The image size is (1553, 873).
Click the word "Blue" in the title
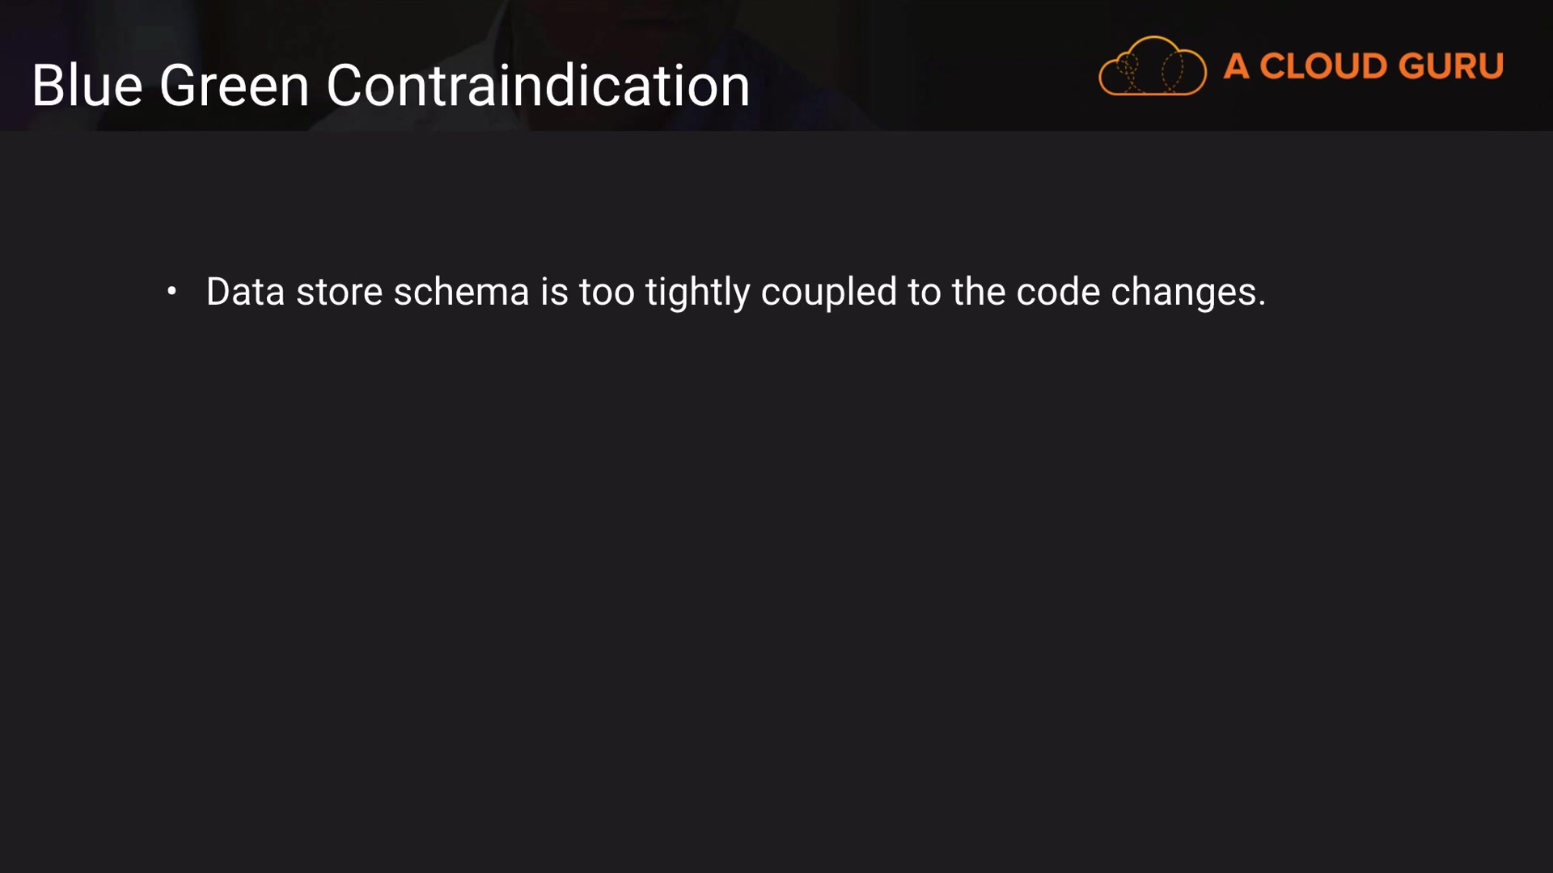click(x=87, y=86)
